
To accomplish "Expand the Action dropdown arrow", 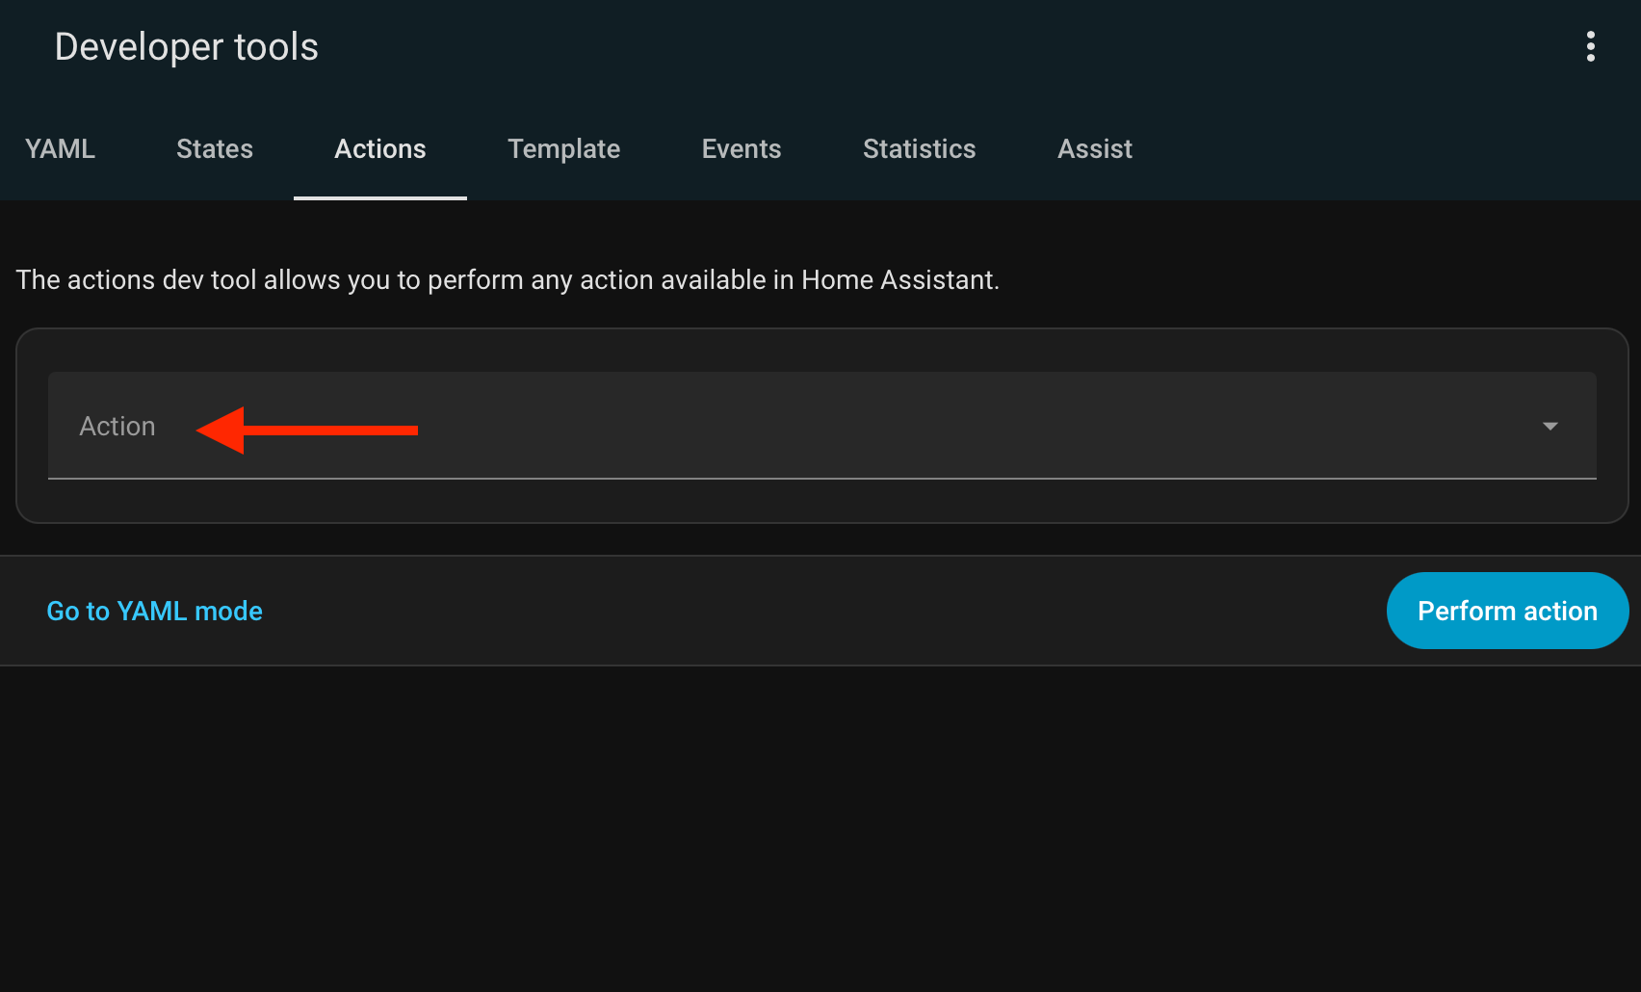I will [x=1550, y=426].
